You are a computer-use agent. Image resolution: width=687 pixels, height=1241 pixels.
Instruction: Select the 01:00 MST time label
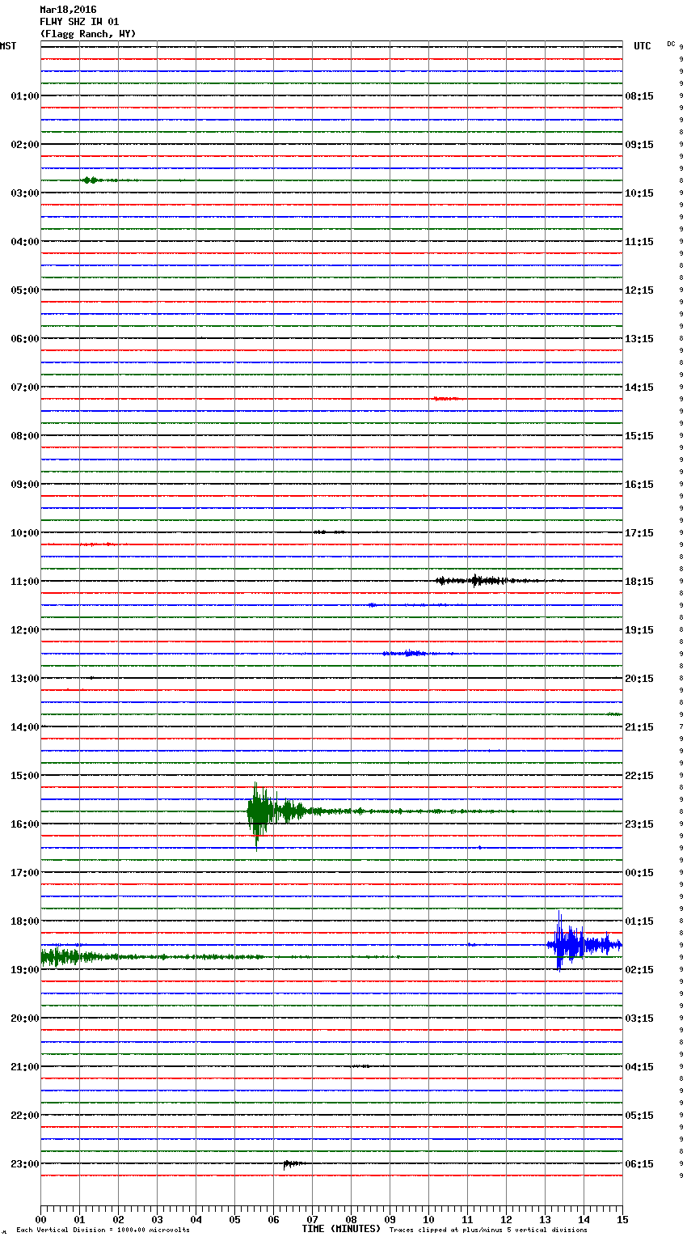(x=25, y=95)
